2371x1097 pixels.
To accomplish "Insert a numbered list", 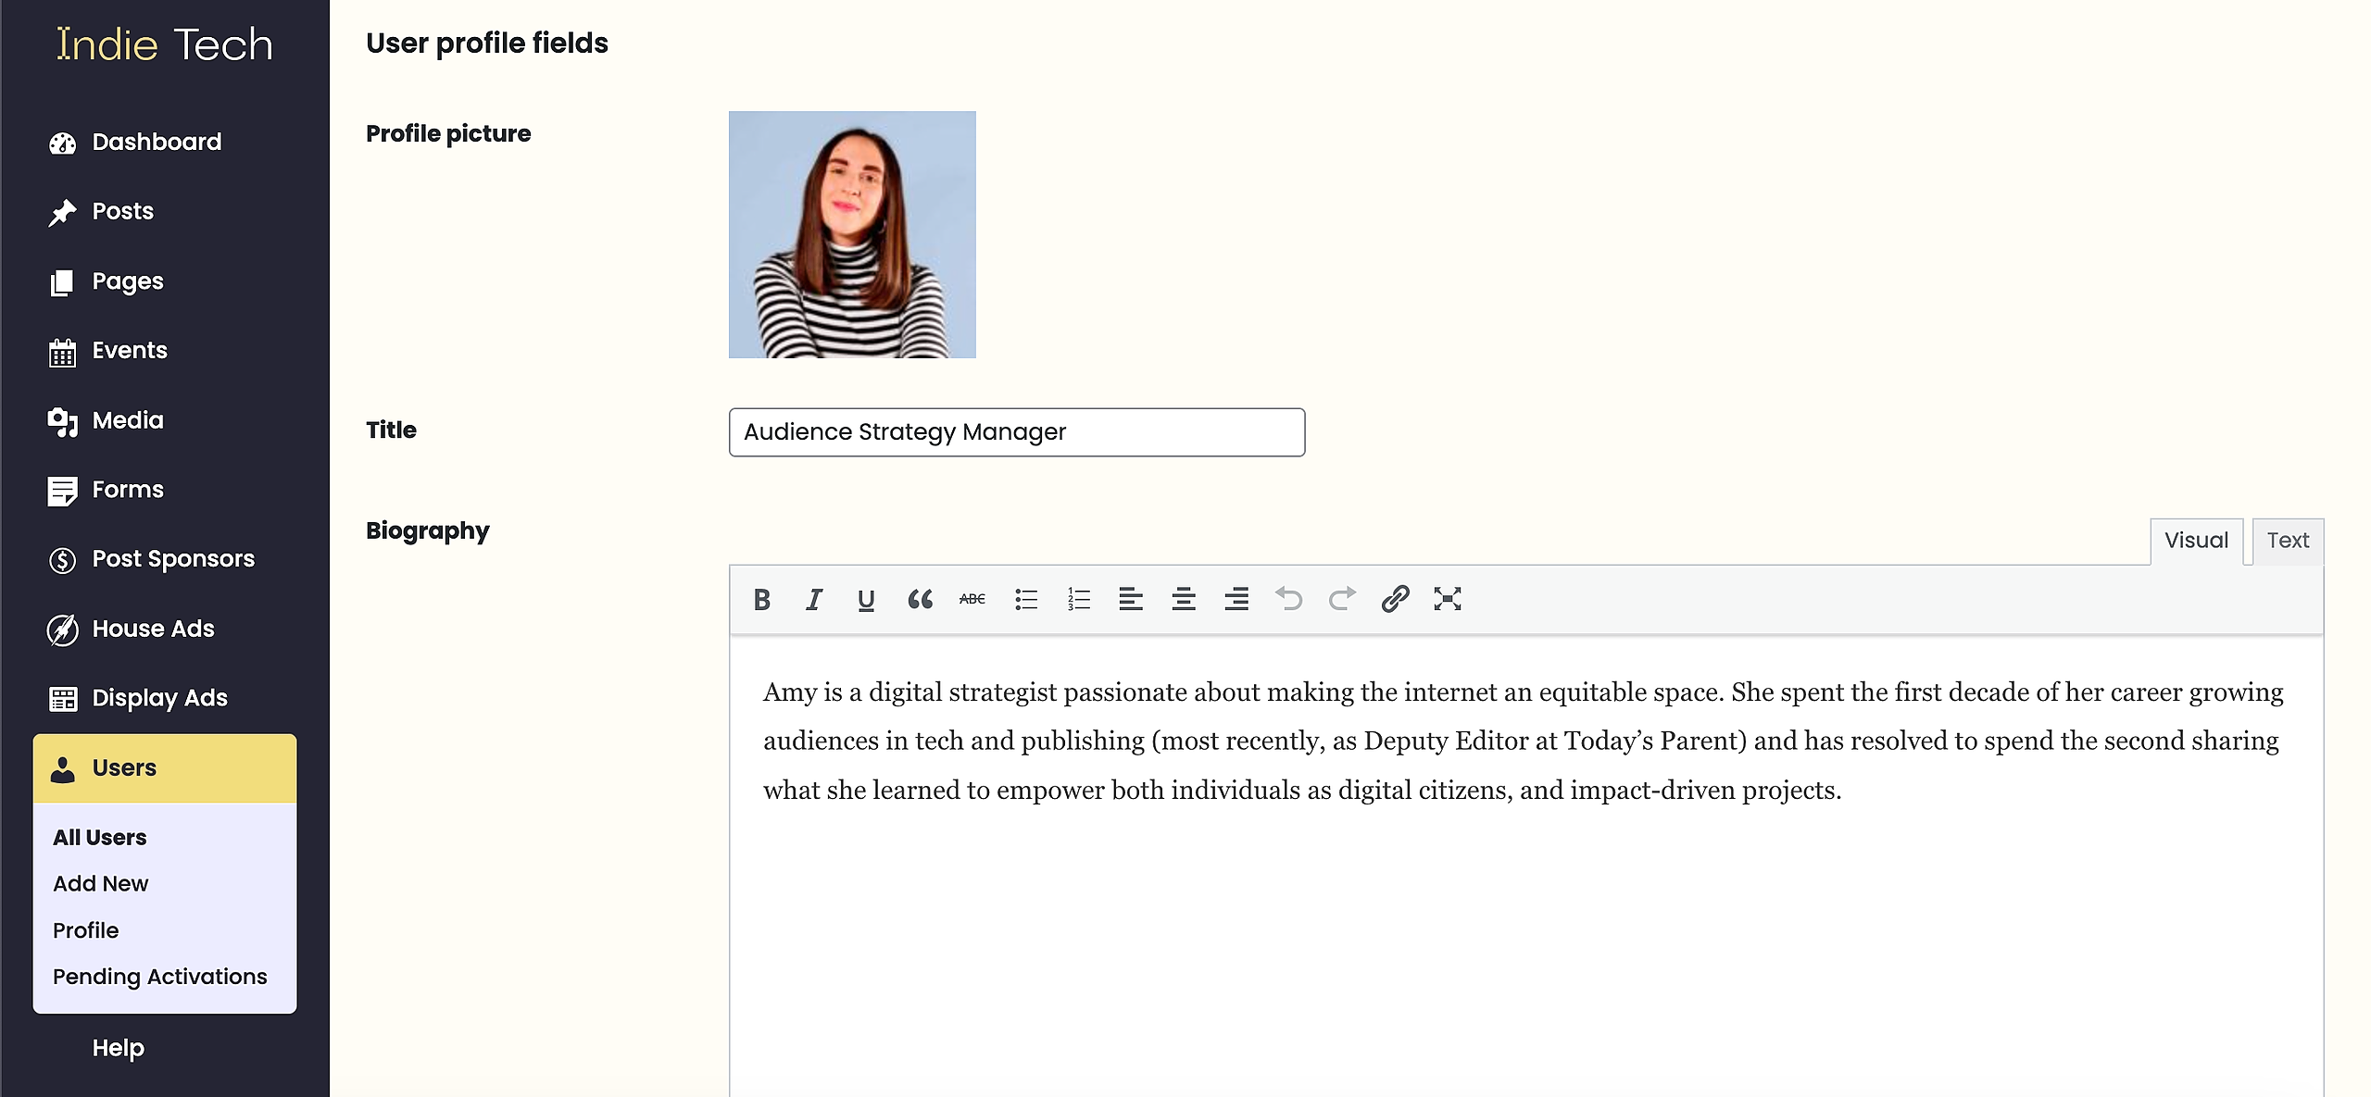I will pos(1078,600).
